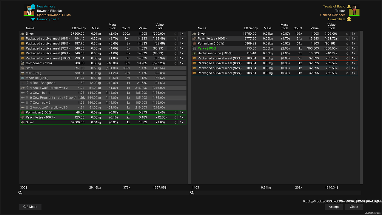Enable Gift Mode
Viewport: 382px width, 215px height.
click(x=30, y=207)
